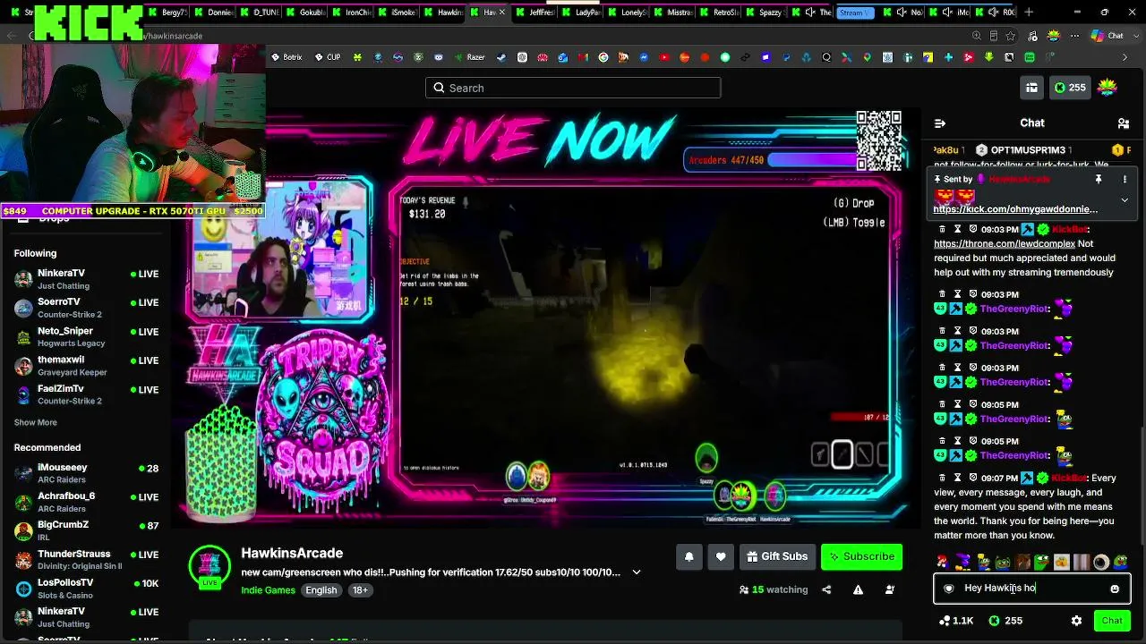The height and width of the screenshot is (644, 1146).
Task: Click the English language tag
Action: pos(321,590)
